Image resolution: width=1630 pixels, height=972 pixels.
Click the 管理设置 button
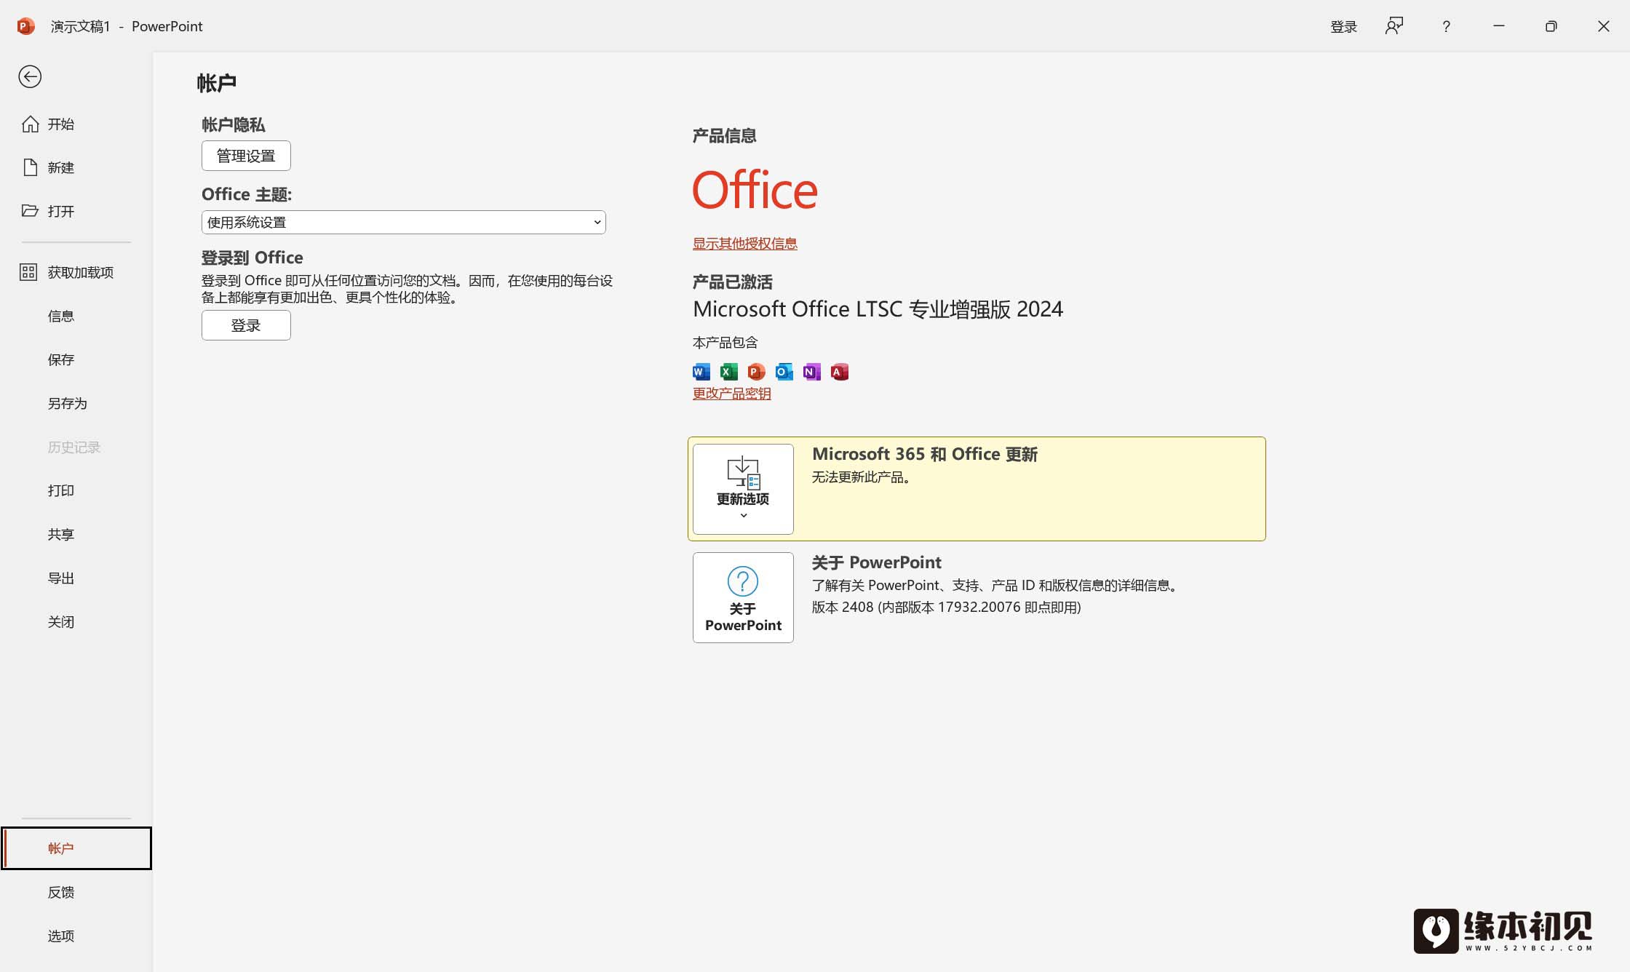coord(246,156)
